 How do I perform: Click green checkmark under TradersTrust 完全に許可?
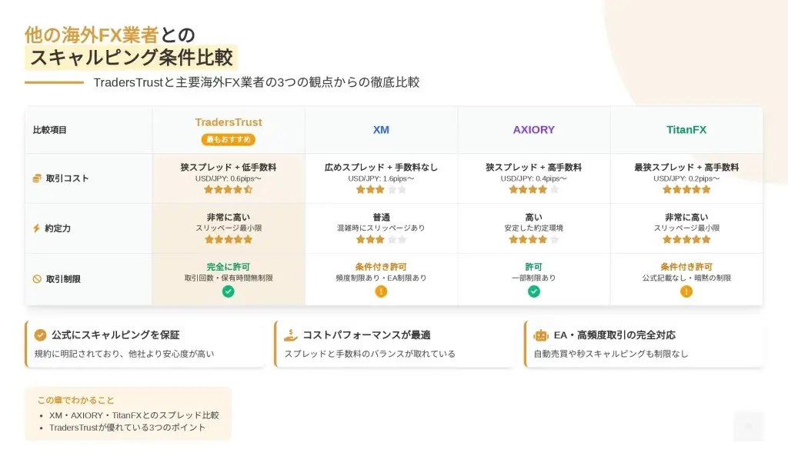pyautogui.click(x=228, y=291)
